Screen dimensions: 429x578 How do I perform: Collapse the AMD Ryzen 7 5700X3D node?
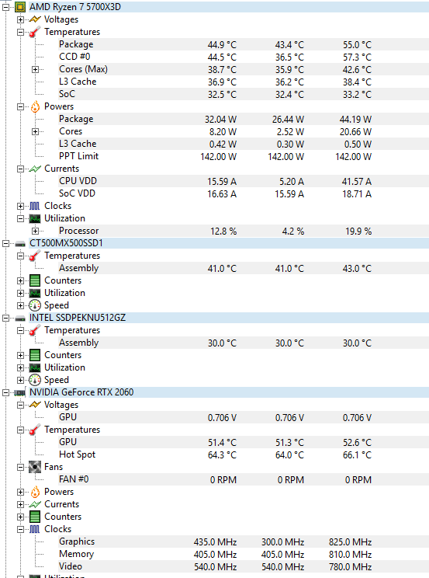pyautogui.click(x=6, y=7)
